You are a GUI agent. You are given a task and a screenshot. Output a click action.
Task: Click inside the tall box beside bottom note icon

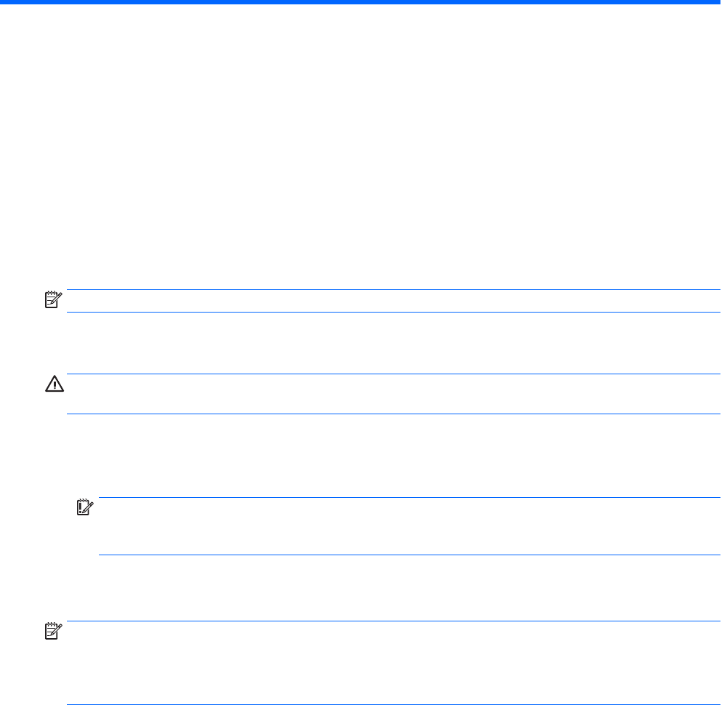[x=394, y=663]
